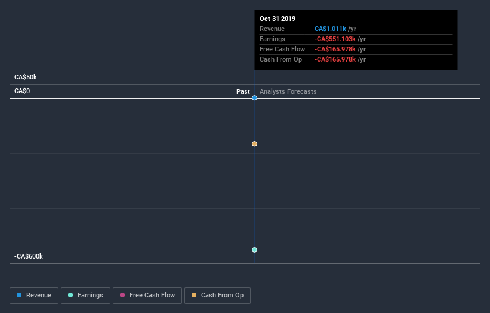Click the CA$50k axis label
The width and height of the screenshot is (490, 313).
pos(26,77)
